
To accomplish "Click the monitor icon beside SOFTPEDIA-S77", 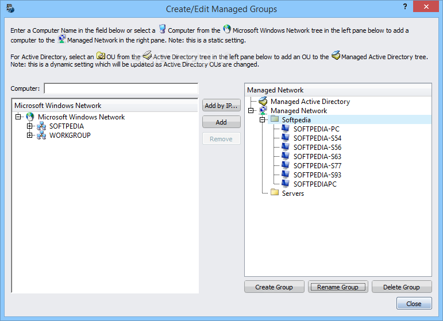I will tap(286, 165).
